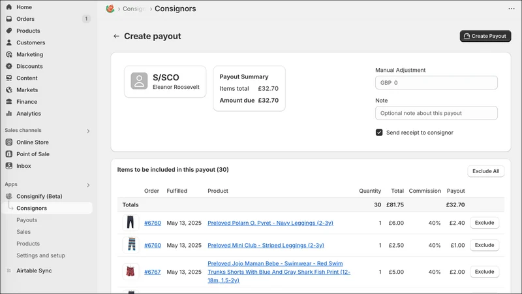The width and height of the screenshot is (522, 294).
Task: Open the three-dot more actions menu
Action: click(512, 8)
